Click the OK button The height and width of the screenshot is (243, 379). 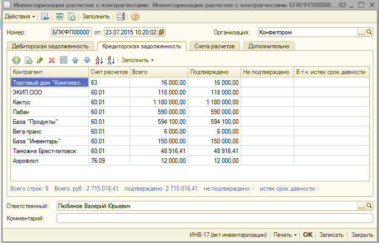click(x=308, y=235)
